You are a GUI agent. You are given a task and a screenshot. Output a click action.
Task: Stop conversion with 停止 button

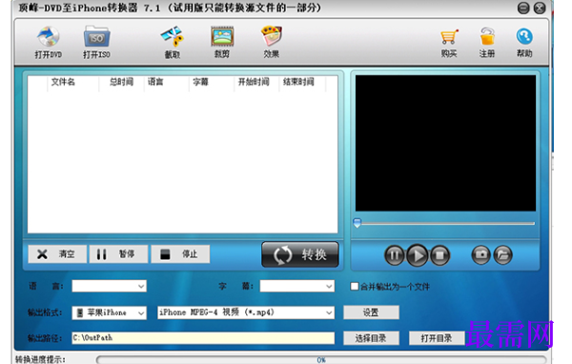click(x=180, y=253)
